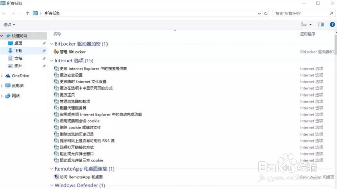Select the 下载 downloads icon in sidebar
The height and width of the screenshot is (189, 337).
(10, 51)
